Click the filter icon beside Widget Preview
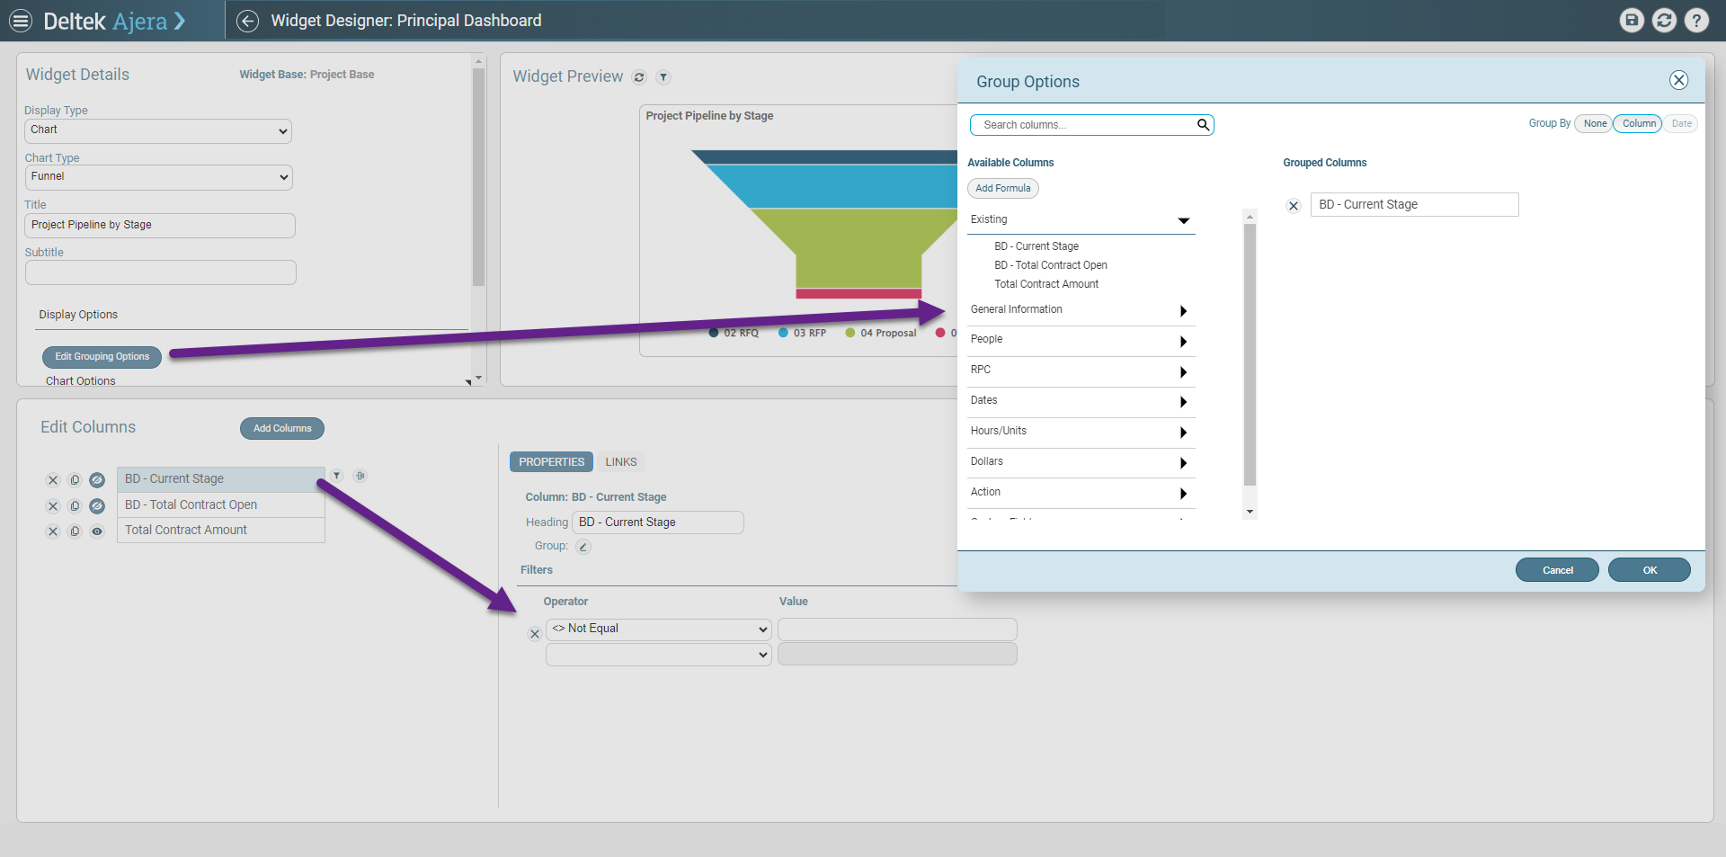Viewport: 1726px width, 857px height. (663, 77)
